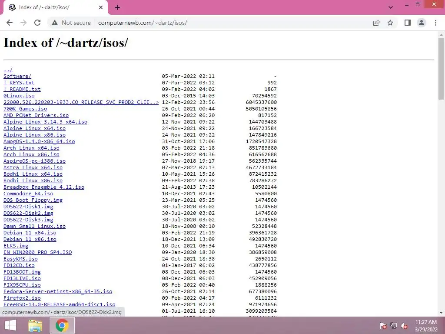Download DOS_Boot_Floppy.img

33,200
